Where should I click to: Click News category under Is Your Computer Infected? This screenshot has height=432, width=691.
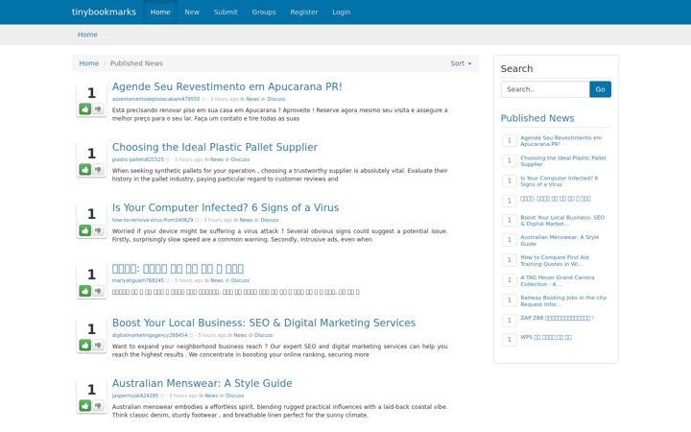click(246, 220)
